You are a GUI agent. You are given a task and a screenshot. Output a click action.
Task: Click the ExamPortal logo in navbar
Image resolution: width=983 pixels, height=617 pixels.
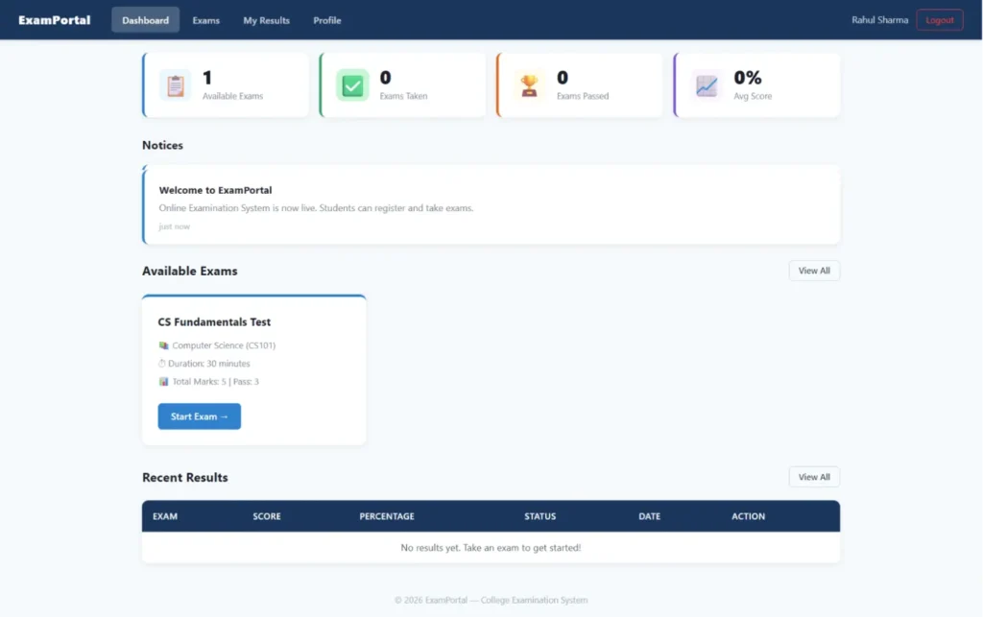point(55,20)
